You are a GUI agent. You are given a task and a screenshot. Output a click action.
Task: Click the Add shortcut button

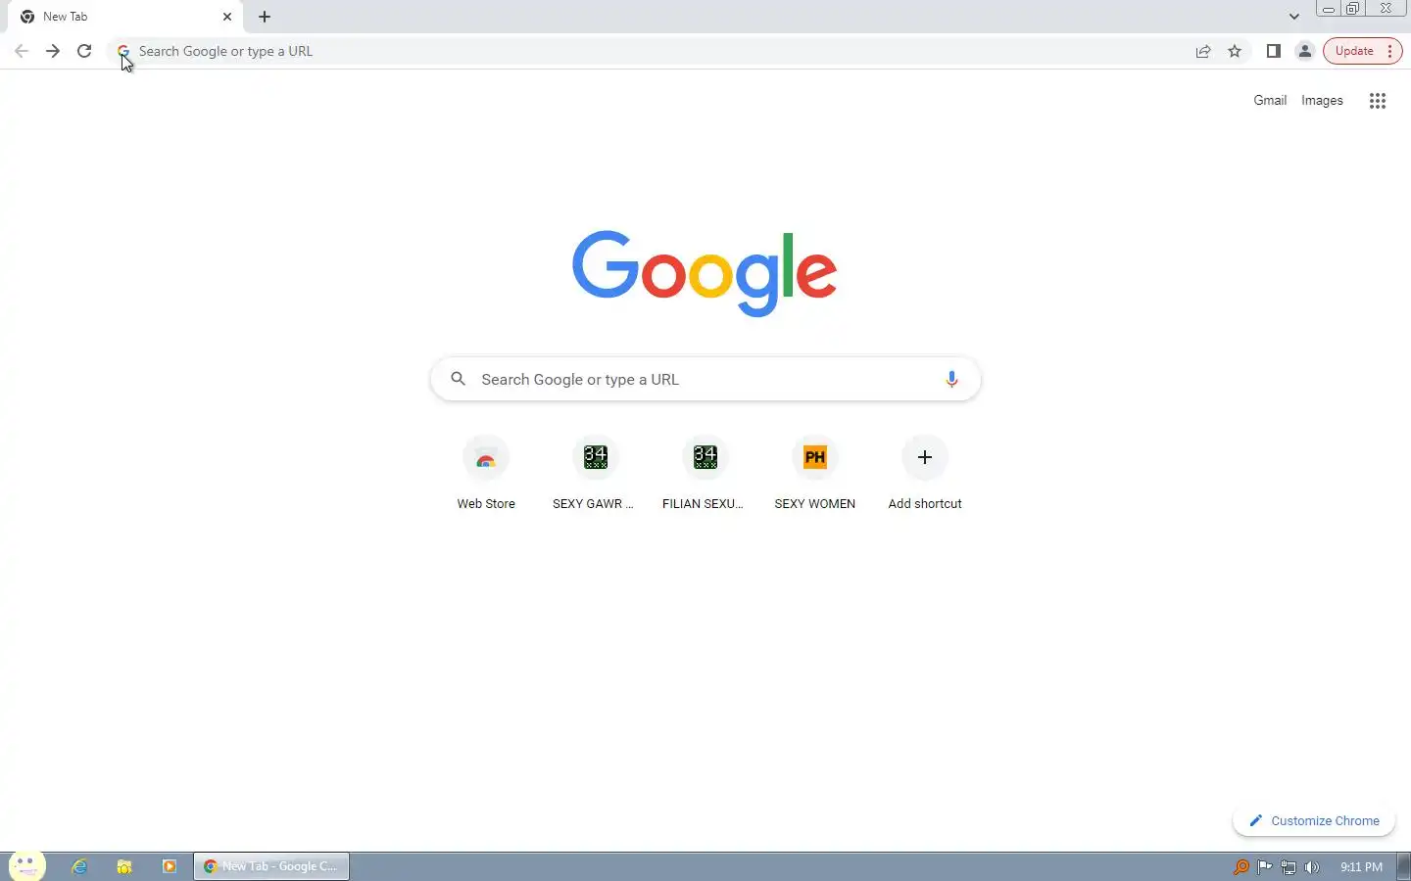tap(925, 474)
